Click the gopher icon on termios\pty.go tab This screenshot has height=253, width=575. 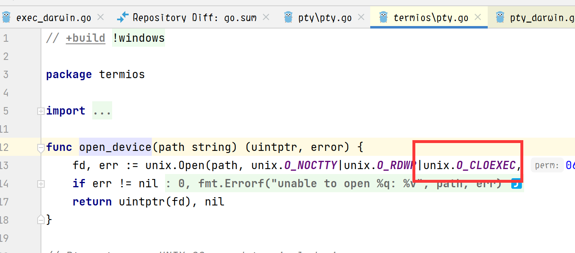pyautogui.click(x=383, y=17)
